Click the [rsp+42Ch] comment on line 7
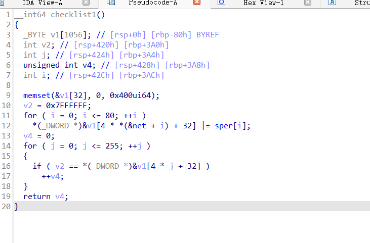Image resolution: width=370 pixels, height=243 pixels. [x=92, y=75]
